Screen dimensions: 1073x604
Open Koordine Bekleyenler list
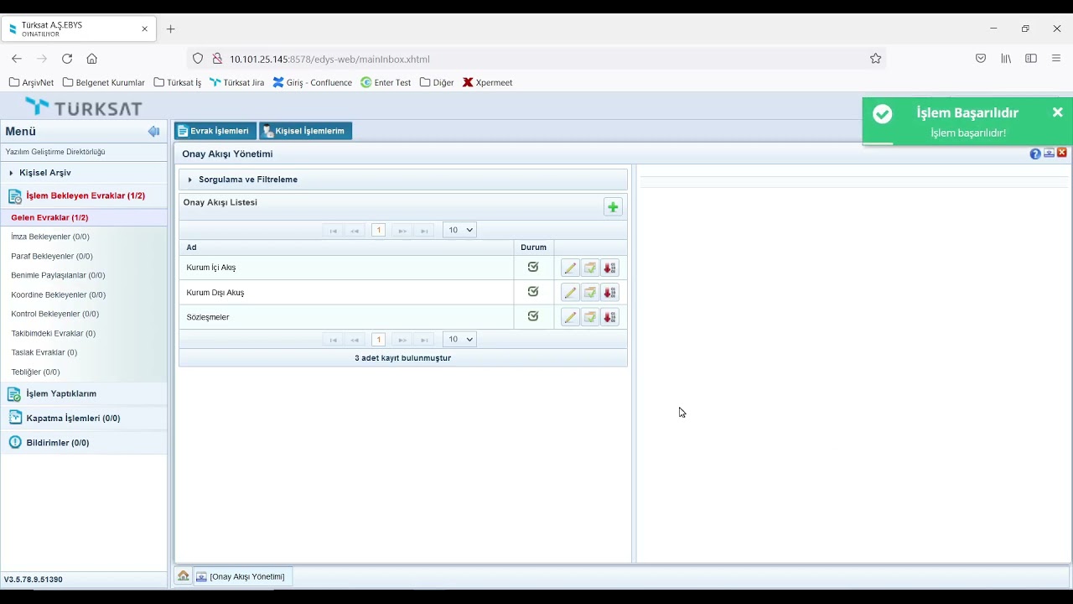[x=59, y=294]
